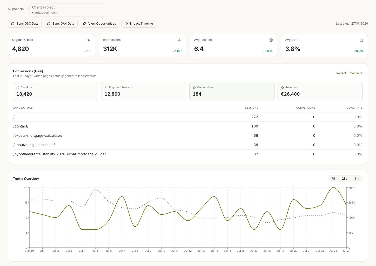The height and width of the screenshot is (266, 376).
Task: Click the CONVERSIONS column header
Action: click(x=306, y=108)
